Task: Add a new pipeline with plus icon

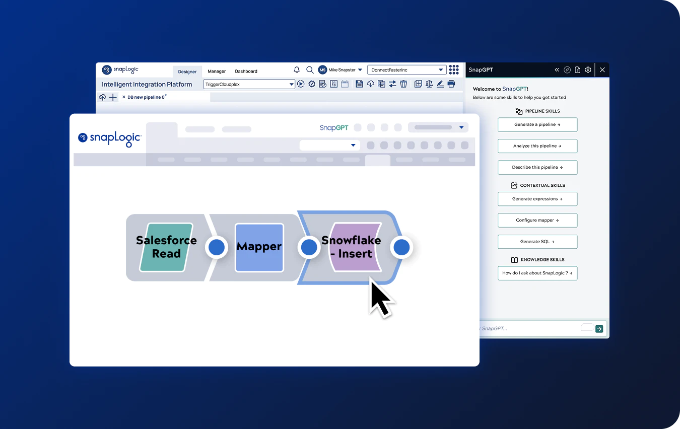Action: click(113, 97)
